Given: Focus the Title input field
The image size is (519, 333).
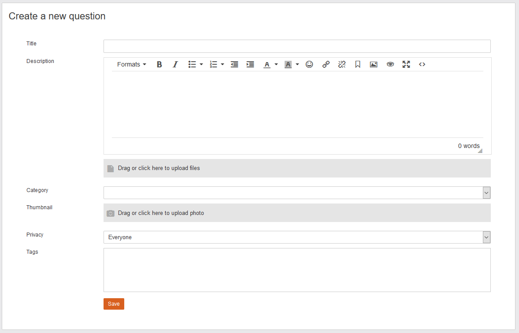Looking at the screenshot, I should (297, 46).
